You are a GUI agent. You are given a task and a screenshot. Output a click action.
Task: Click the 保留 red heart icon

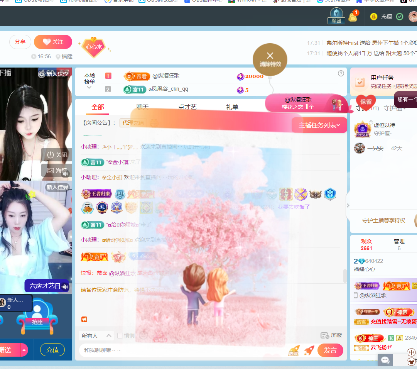coord(366,102)
